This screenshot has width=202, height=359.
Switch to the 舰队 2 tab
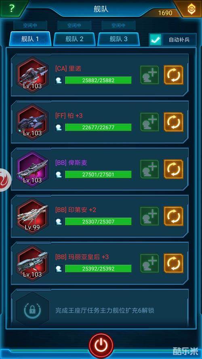74,39
